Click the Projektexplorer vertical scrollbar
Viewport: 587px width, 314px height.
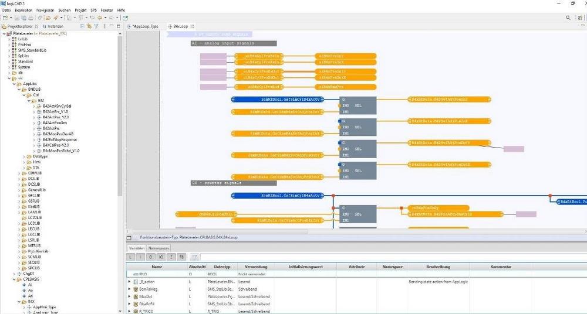(x=120, y=116)
